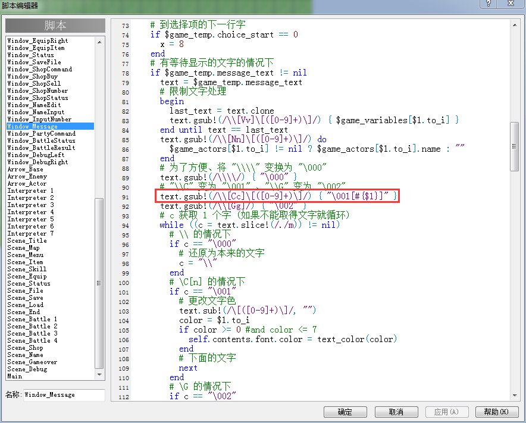
Task: Click the 取消 button
Action: click(396, 412)
